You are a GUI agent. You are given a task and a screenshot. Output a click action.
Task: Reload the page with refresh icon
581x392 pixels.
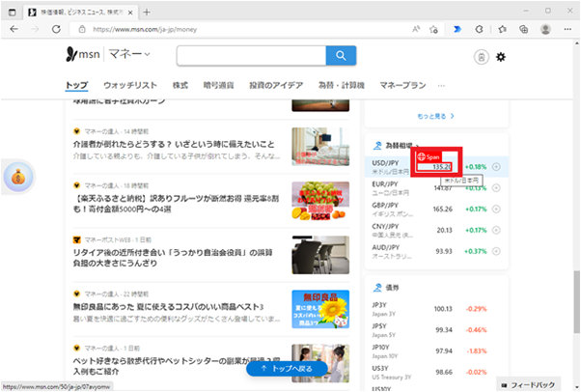[x=56, y=29]
